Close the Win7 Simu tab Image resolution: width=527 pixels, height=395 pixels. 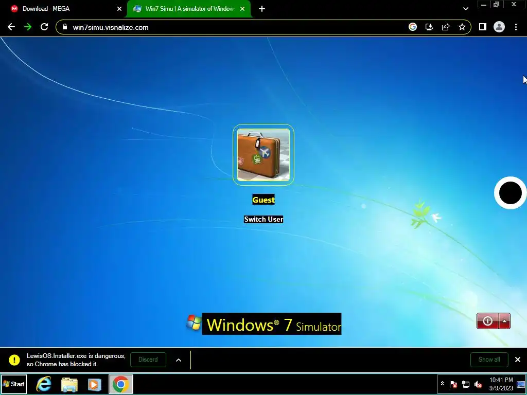pos(242,9)
